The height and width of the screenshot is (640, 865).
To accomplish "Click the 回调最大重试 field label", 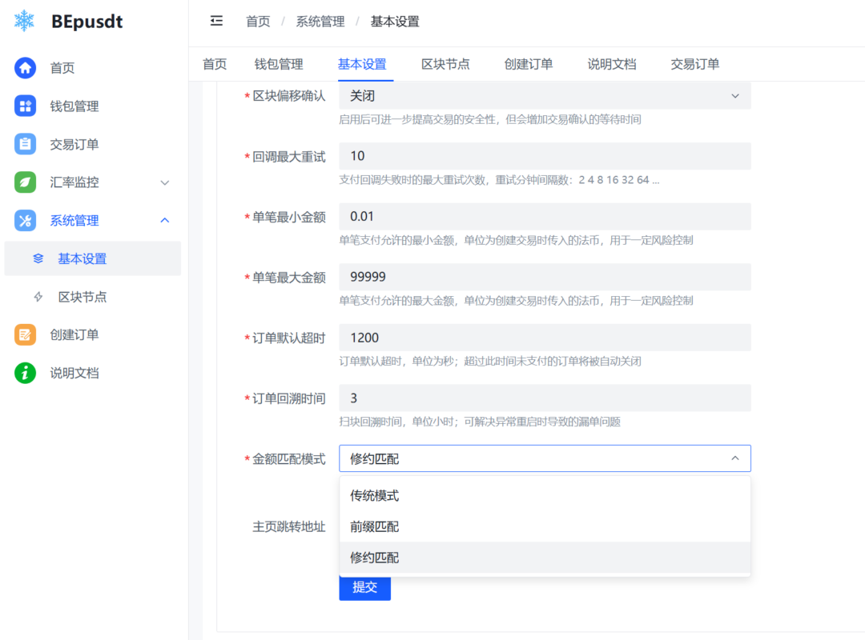I will (x=289, y=157).
